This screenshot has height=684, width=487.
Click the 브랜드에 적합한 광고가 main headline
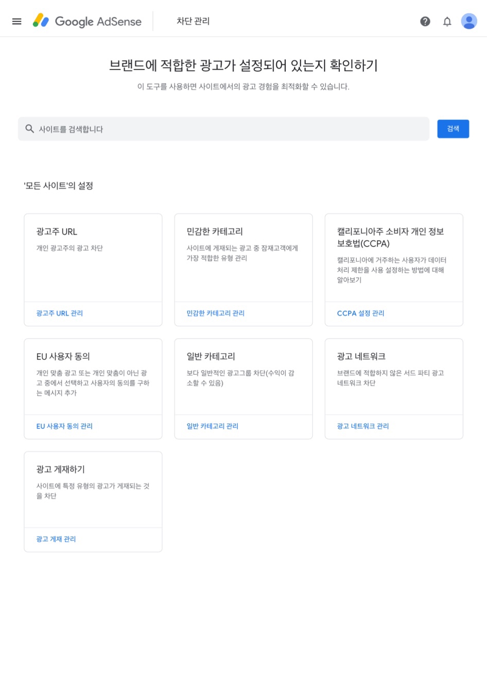[243, 65]
